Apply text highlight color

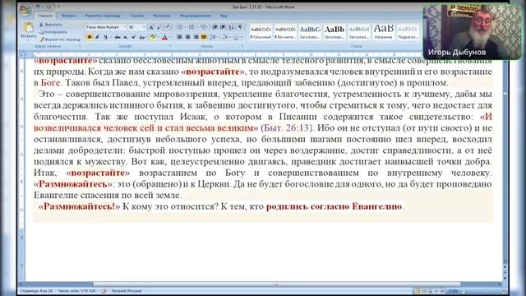pyautogui.click(x=153, y=37)
